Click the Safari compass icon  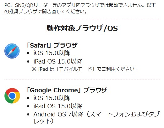(12, 51)
